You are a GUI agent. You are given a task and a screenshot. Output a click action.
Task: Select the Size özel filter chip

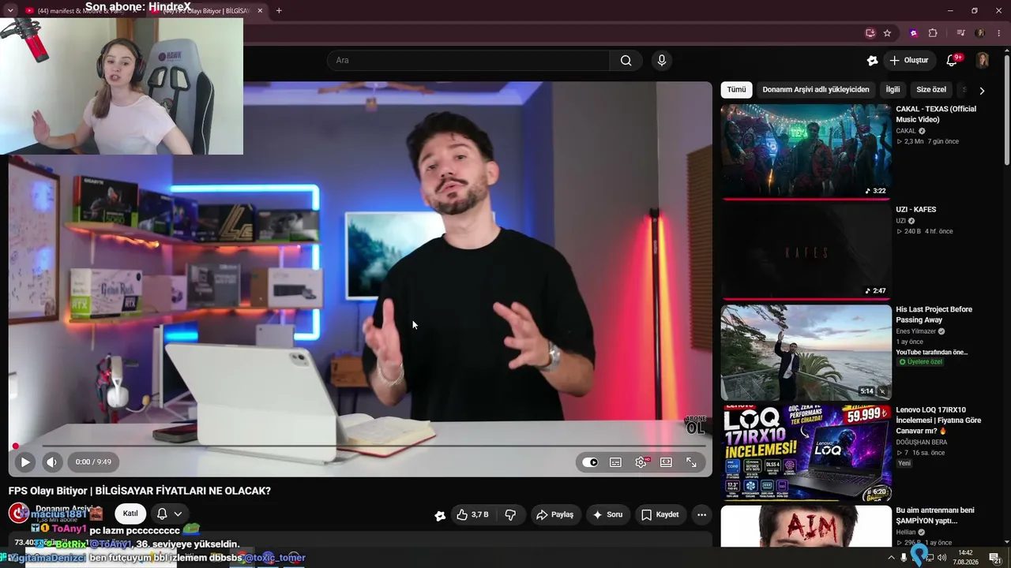pyautogui.click(x=931, y=90)
